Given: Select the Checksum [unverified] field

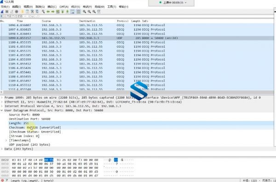Looking at the screenshot, I should (x=35, y=127).
